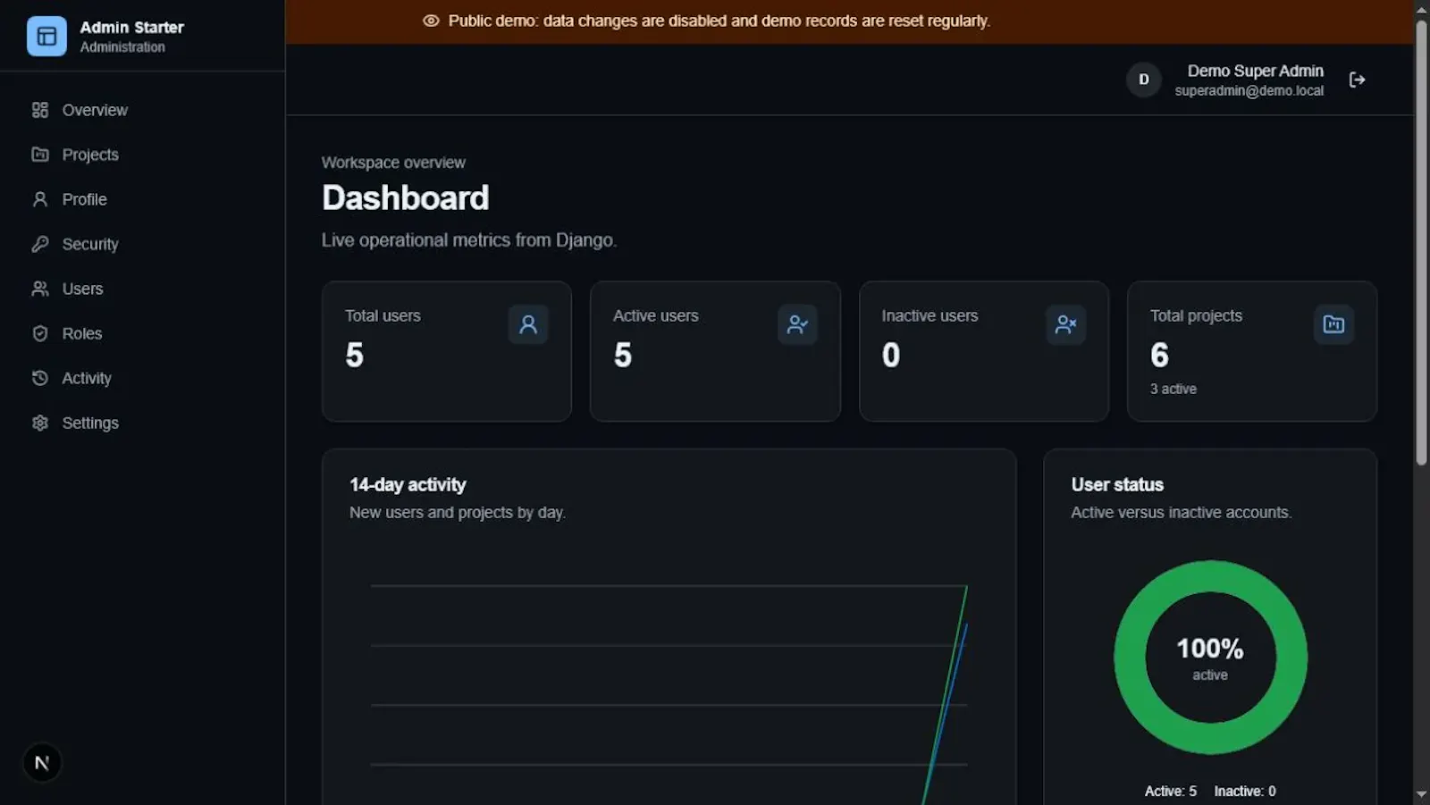Click the Inactive: 0 legend entry
Screen dimensions: 1430x805
coord(1245,792)
